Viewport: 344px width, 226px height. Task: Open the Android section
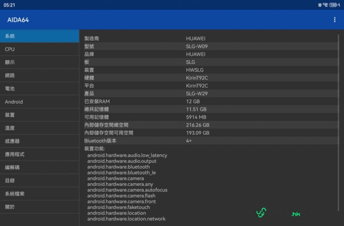(x=40, y=102)
